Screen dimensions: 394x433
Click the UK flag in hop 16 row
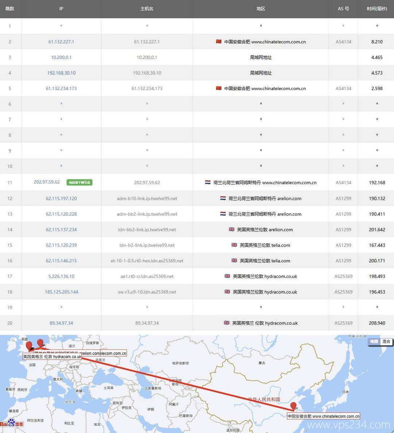[234, 260]
